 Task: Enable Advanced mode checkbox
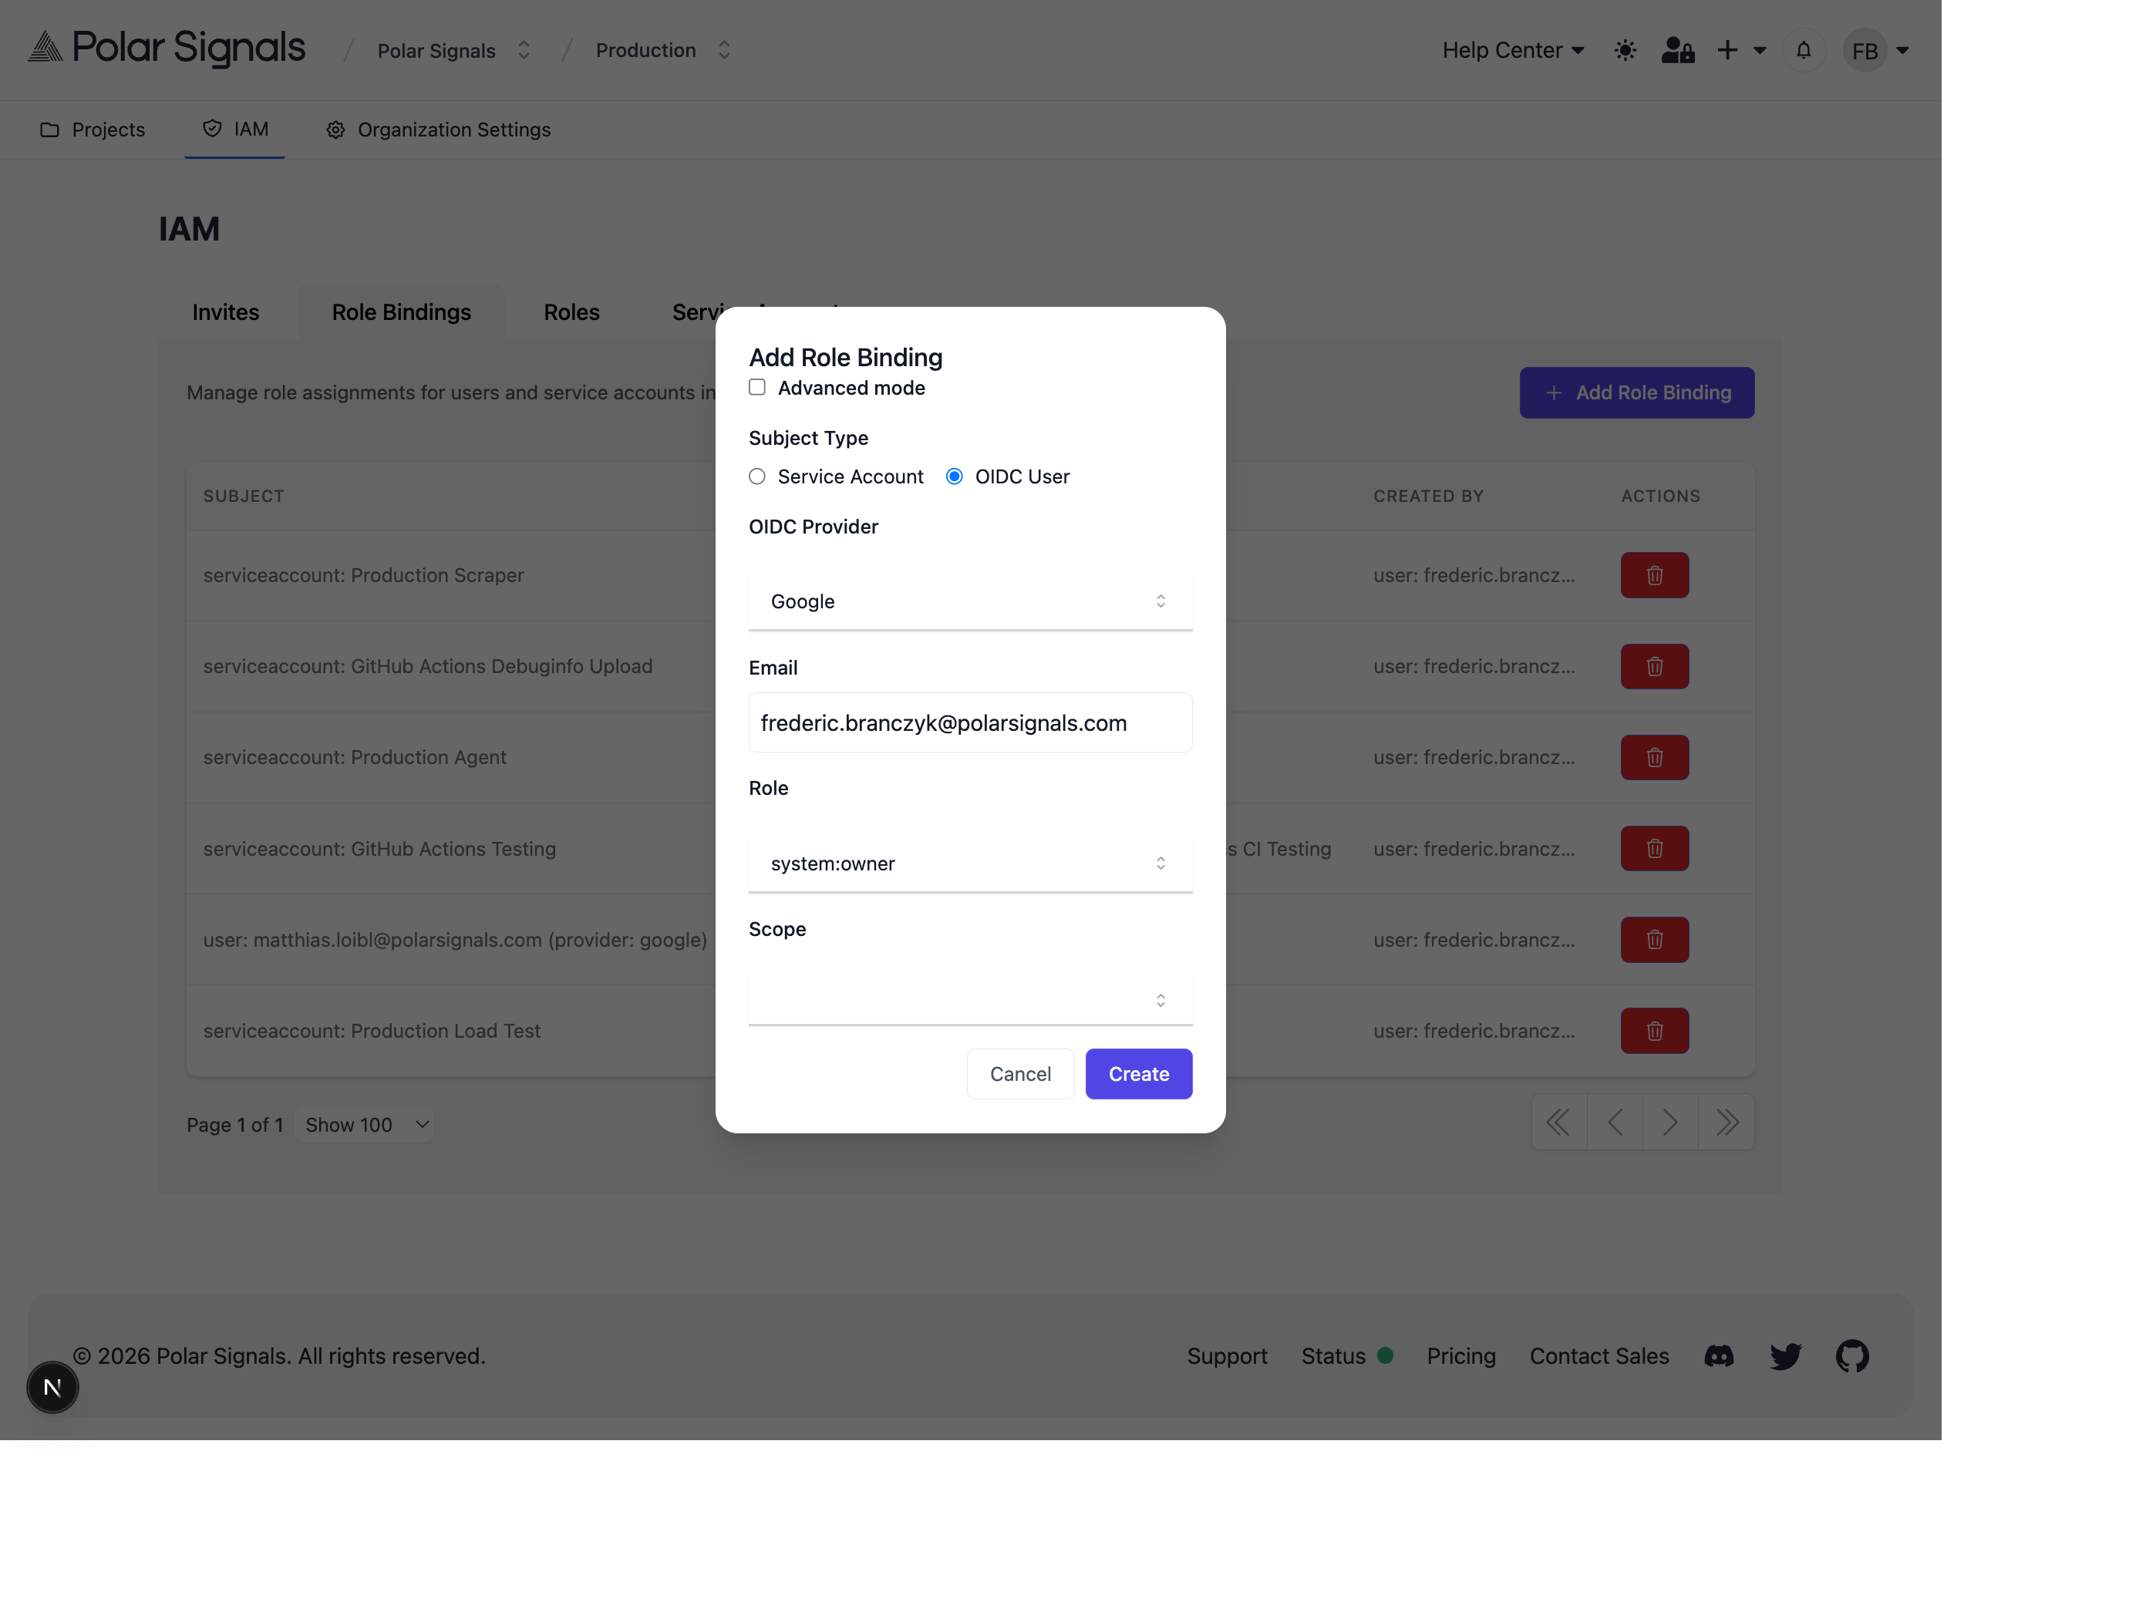(x=756, y=387)
